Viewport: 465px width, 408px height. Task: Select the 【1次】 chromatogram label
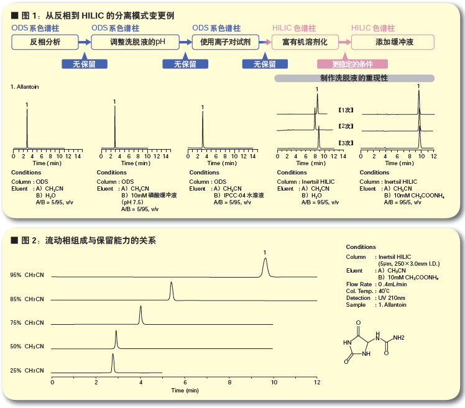[x=345, y=110]
